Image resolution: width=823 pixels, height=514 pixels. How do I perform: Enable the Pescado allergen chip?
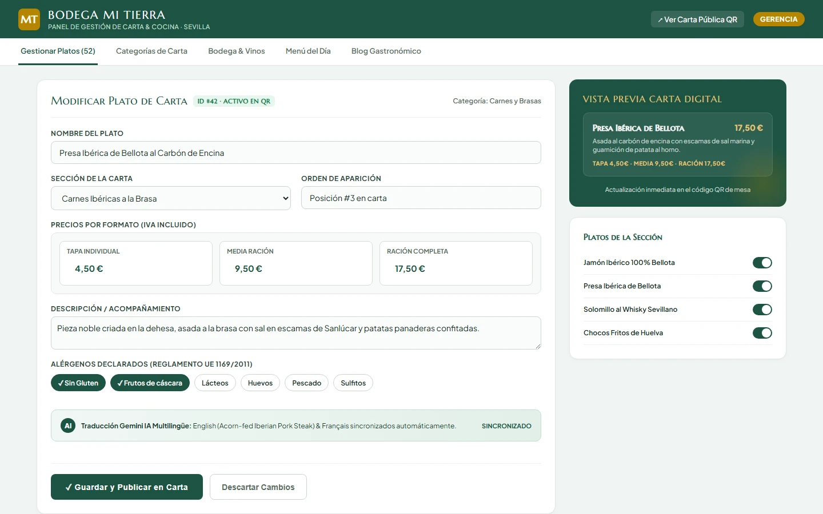(x=307, y=383)
